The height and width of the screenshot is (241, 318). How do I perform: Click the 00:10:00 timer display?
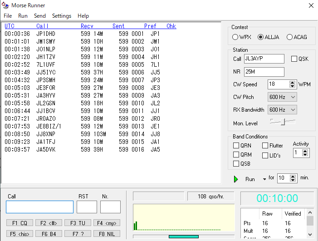277,198
